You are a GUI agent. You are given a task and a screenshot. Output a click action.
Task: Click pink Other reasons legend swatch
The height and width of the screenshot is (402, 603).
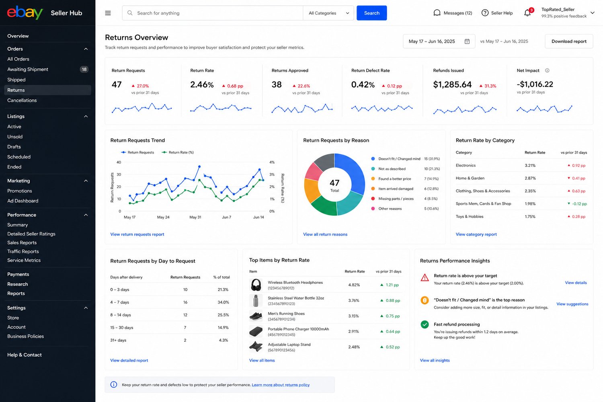pos(373,209)
